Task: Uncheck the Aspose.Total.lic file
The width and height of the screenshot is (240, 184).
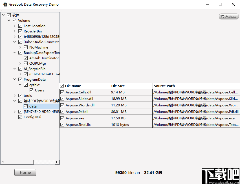Action: coord(62,124)
